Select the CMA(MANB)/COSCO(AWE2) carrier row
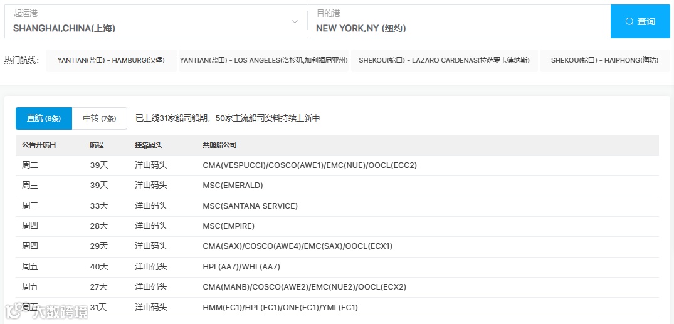 [337, 287]
